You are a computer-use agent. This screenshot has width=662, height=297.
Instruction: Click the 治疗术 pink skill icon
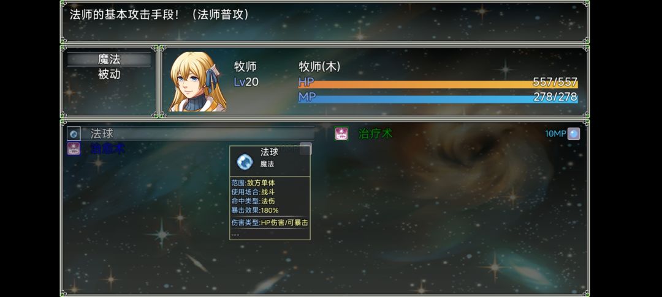tap(341, 134)
